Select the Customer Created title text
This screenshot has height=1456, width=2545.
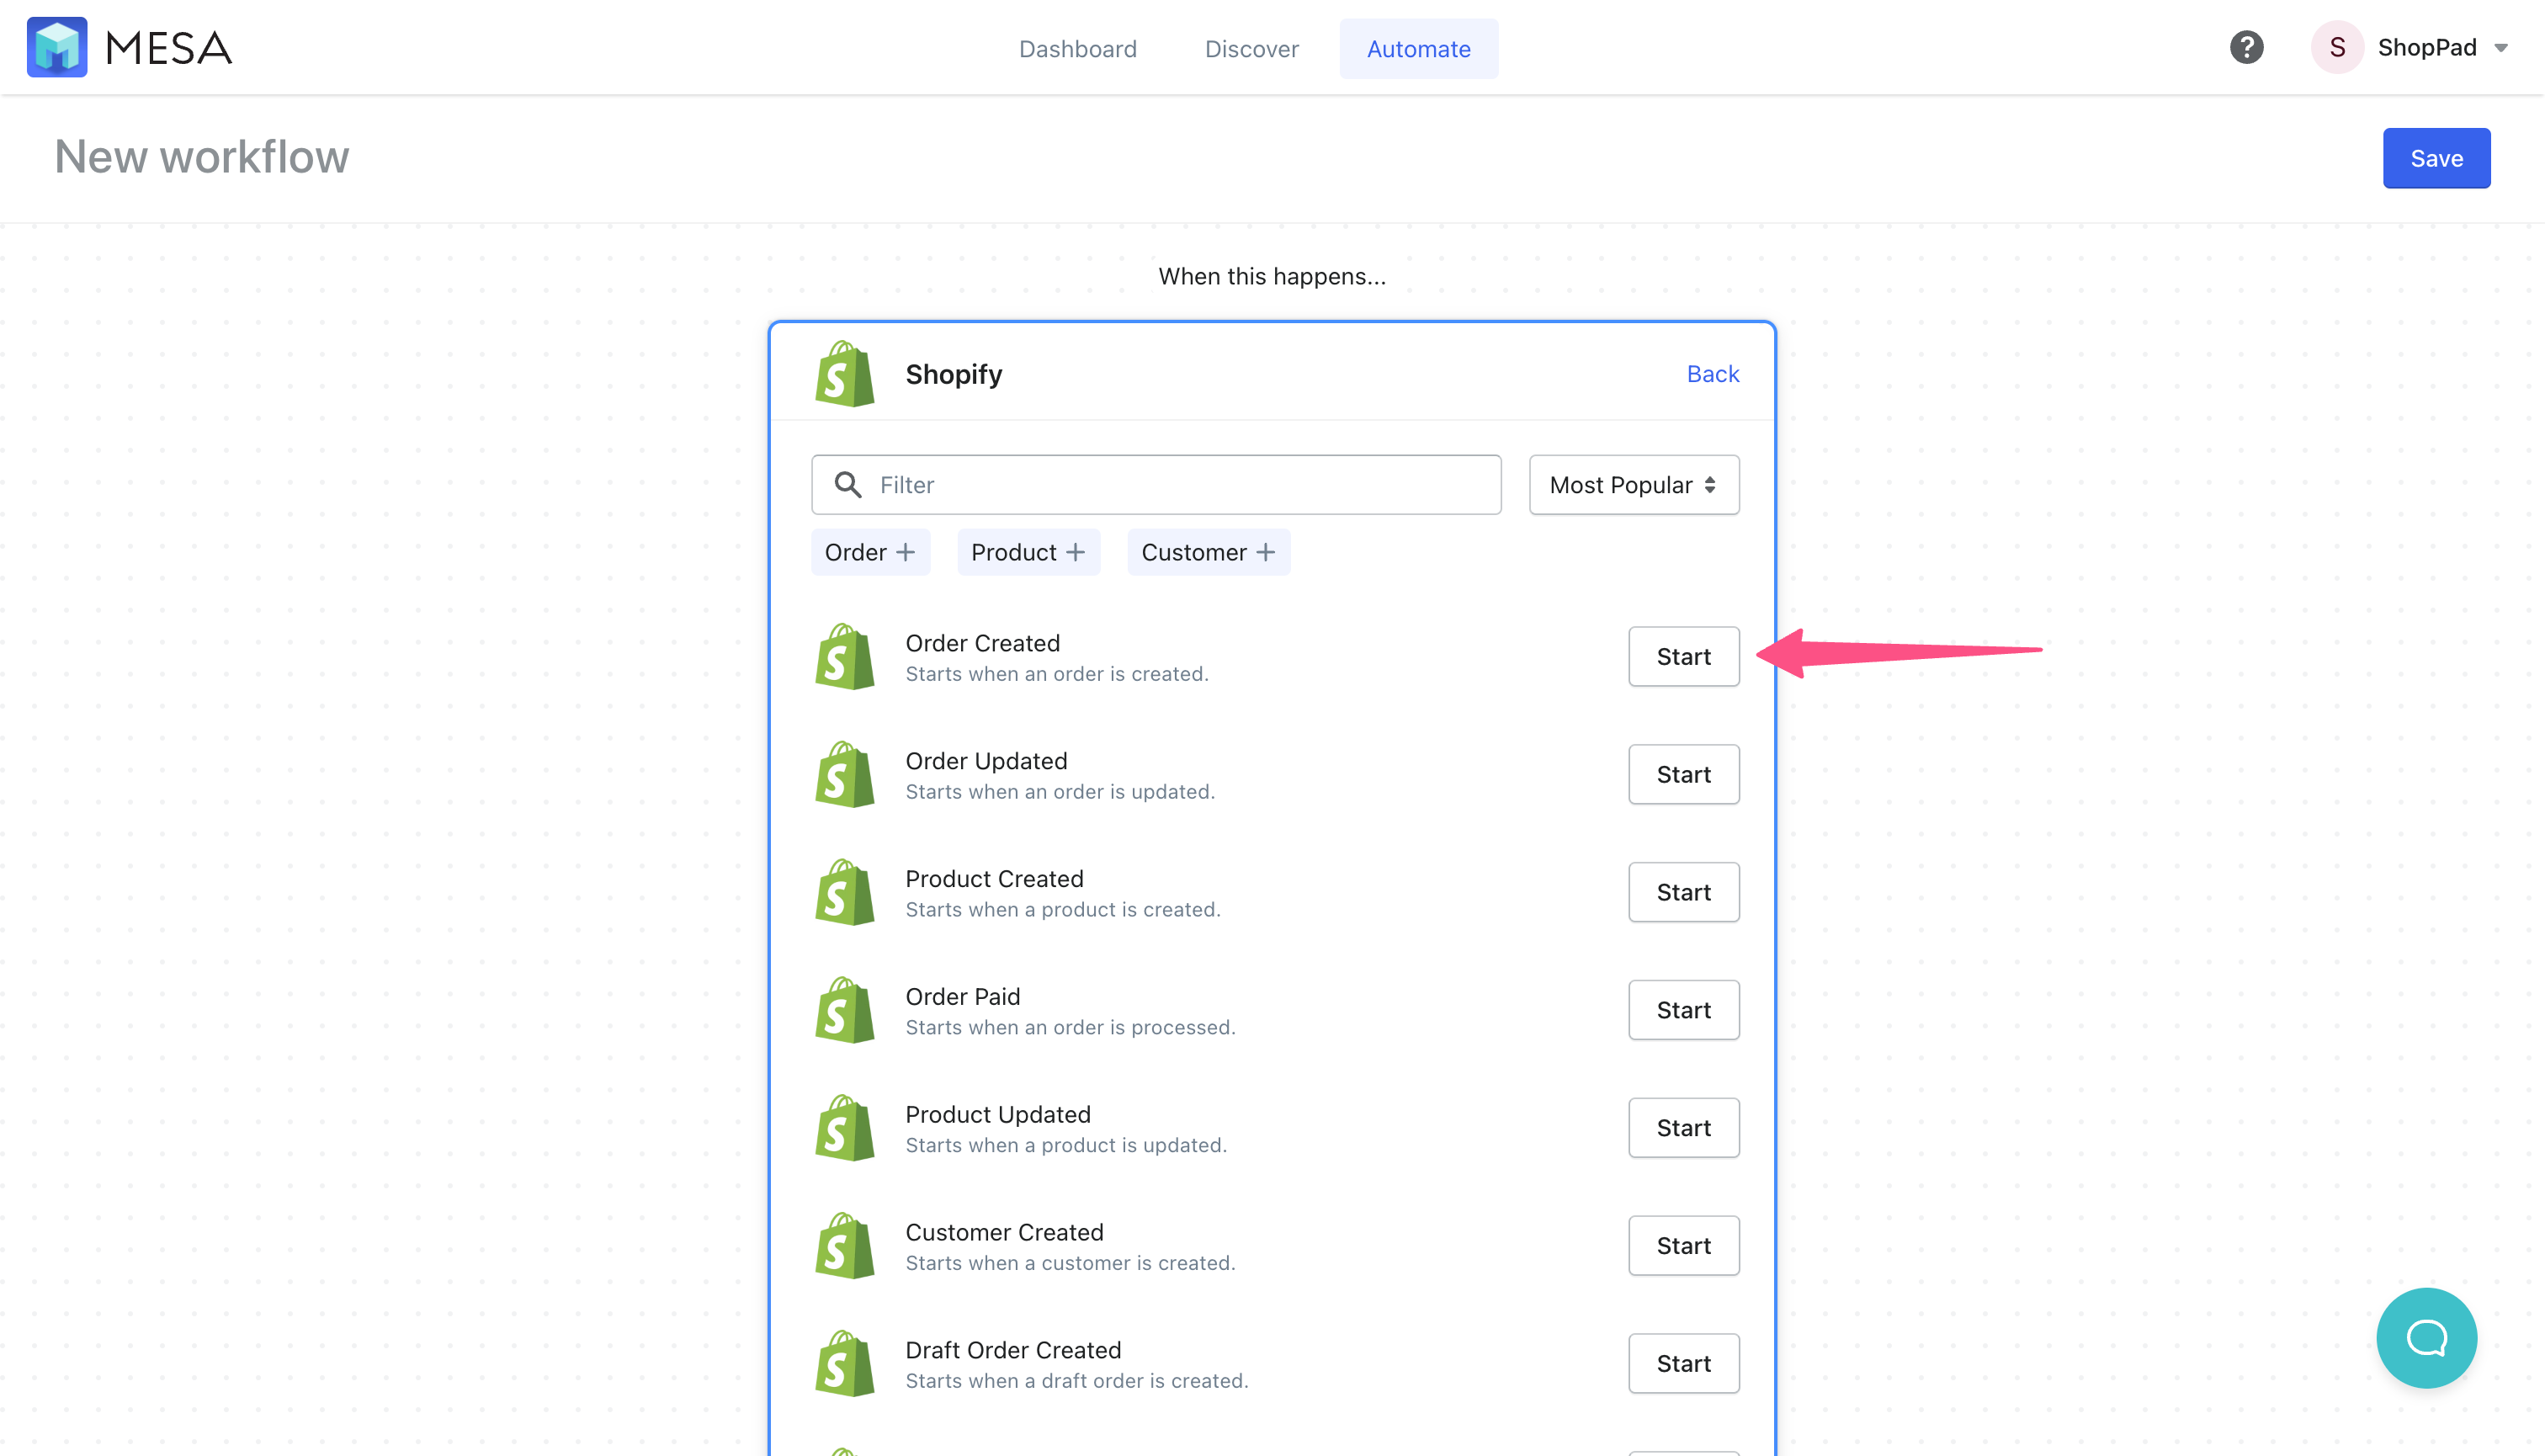1004,1233
